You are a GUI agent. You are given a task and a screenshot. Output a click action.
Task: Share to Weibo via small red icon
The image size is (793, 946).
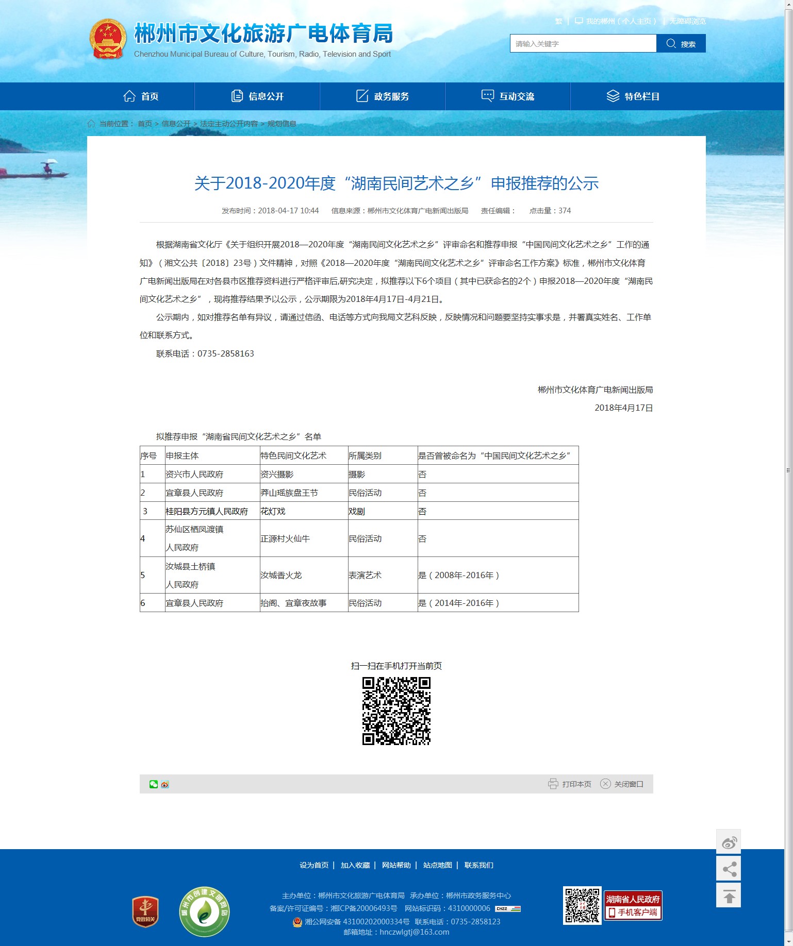click(165, 784)
